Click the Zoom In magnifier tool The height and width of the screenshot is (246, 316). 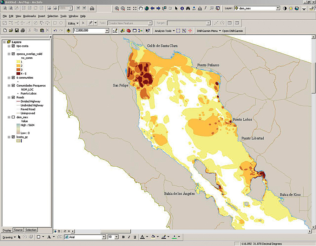(117, 8)
